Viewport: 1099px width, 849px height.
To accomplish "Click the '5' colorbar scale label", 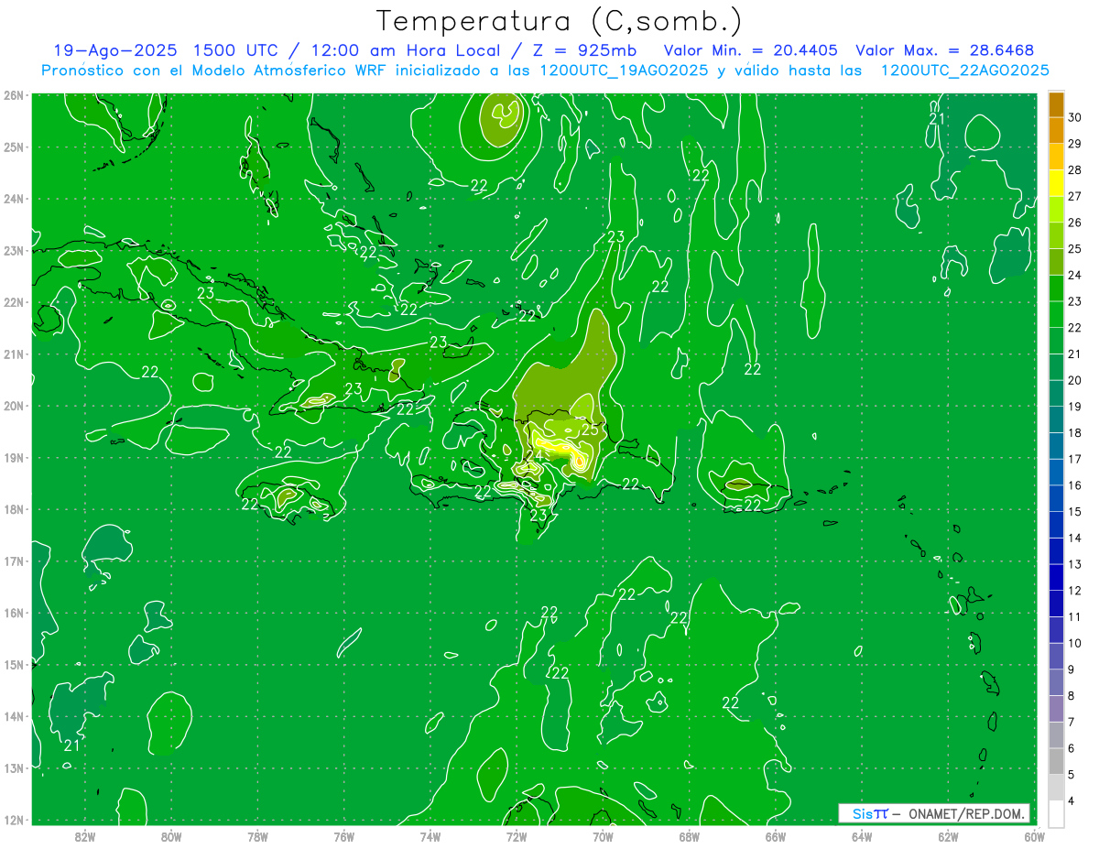I will (x=1072, y=774).
